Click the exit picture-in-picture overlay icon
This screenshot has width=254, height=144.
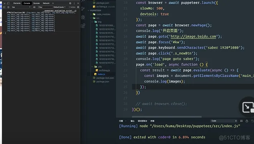point(248,107)
